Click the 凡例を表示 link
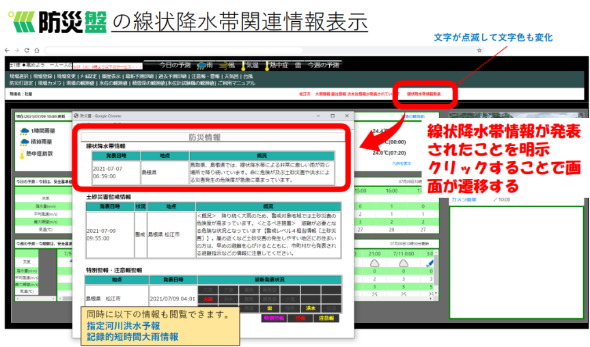This screenshot has height=347, width=590. click(402, 164)
